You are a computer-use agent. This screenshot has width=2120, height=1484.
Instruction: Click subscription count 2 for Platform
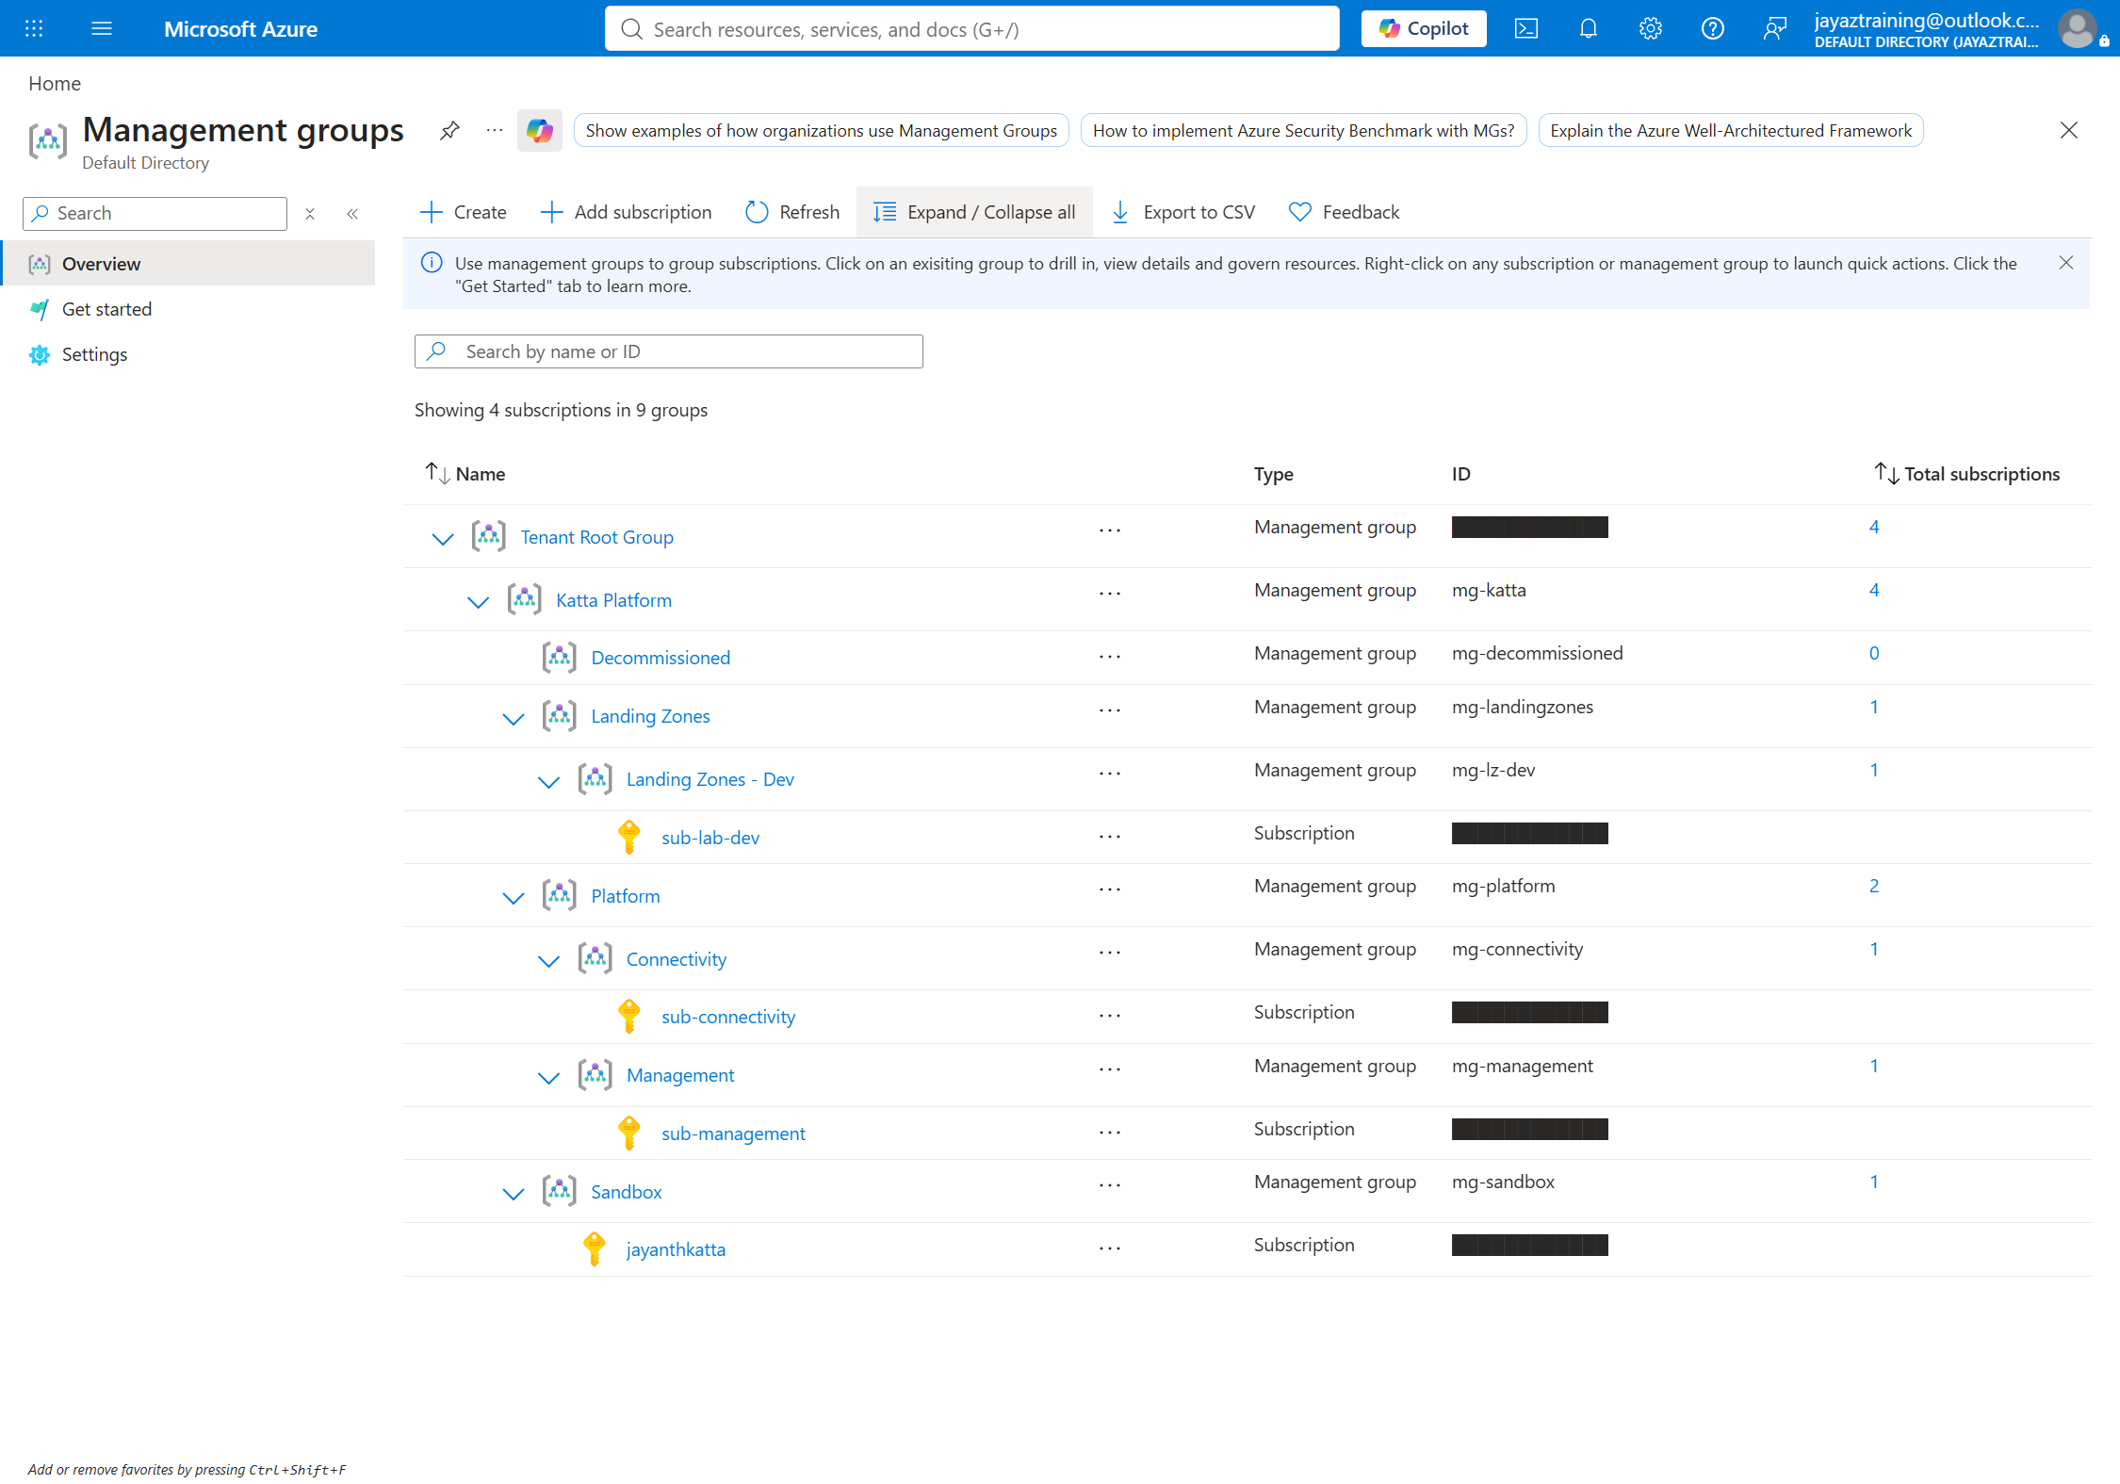[x=1874, y=886]
